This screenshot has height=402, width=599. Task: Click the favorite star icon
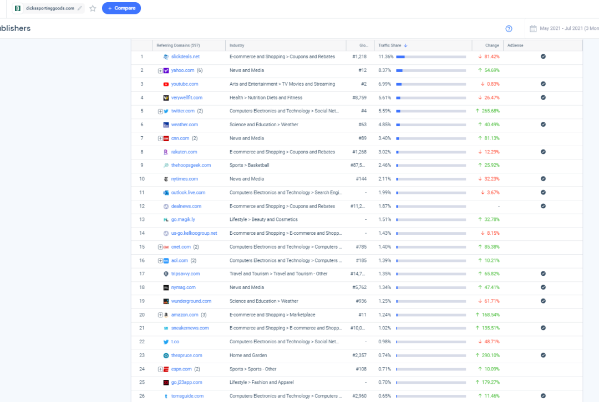point(93,8)
